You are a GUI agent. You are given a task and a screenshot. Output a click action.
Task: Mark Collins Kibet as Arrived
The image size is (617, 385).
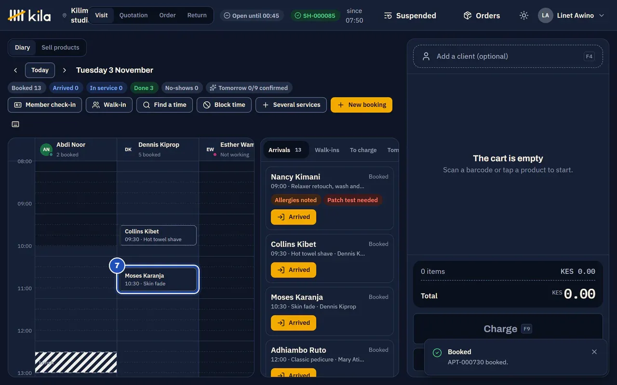click(294, 270)
